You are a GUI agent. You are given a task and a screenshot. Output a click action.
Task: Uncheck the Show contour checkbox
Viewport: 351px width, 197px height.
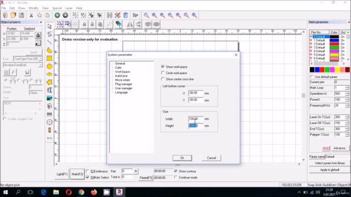point(175,171)
